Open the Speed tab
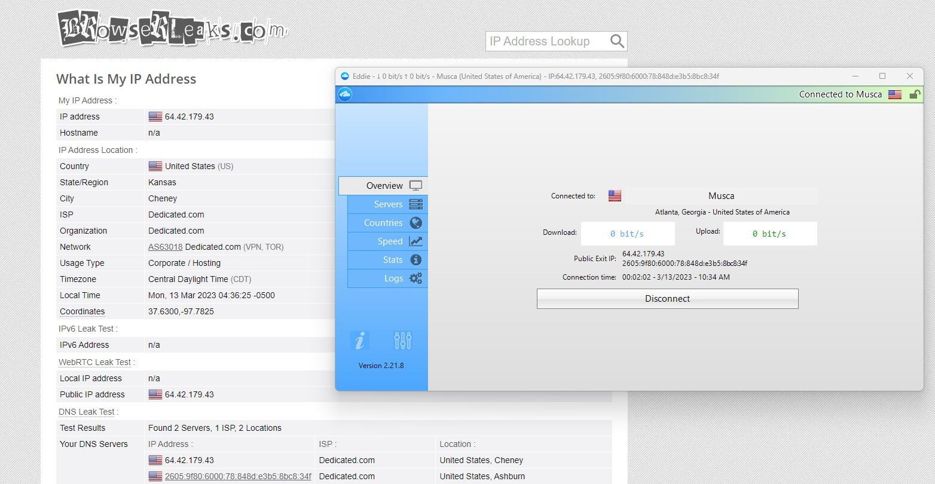The width and height of the screenshot is (935, 484). [387, 241]
